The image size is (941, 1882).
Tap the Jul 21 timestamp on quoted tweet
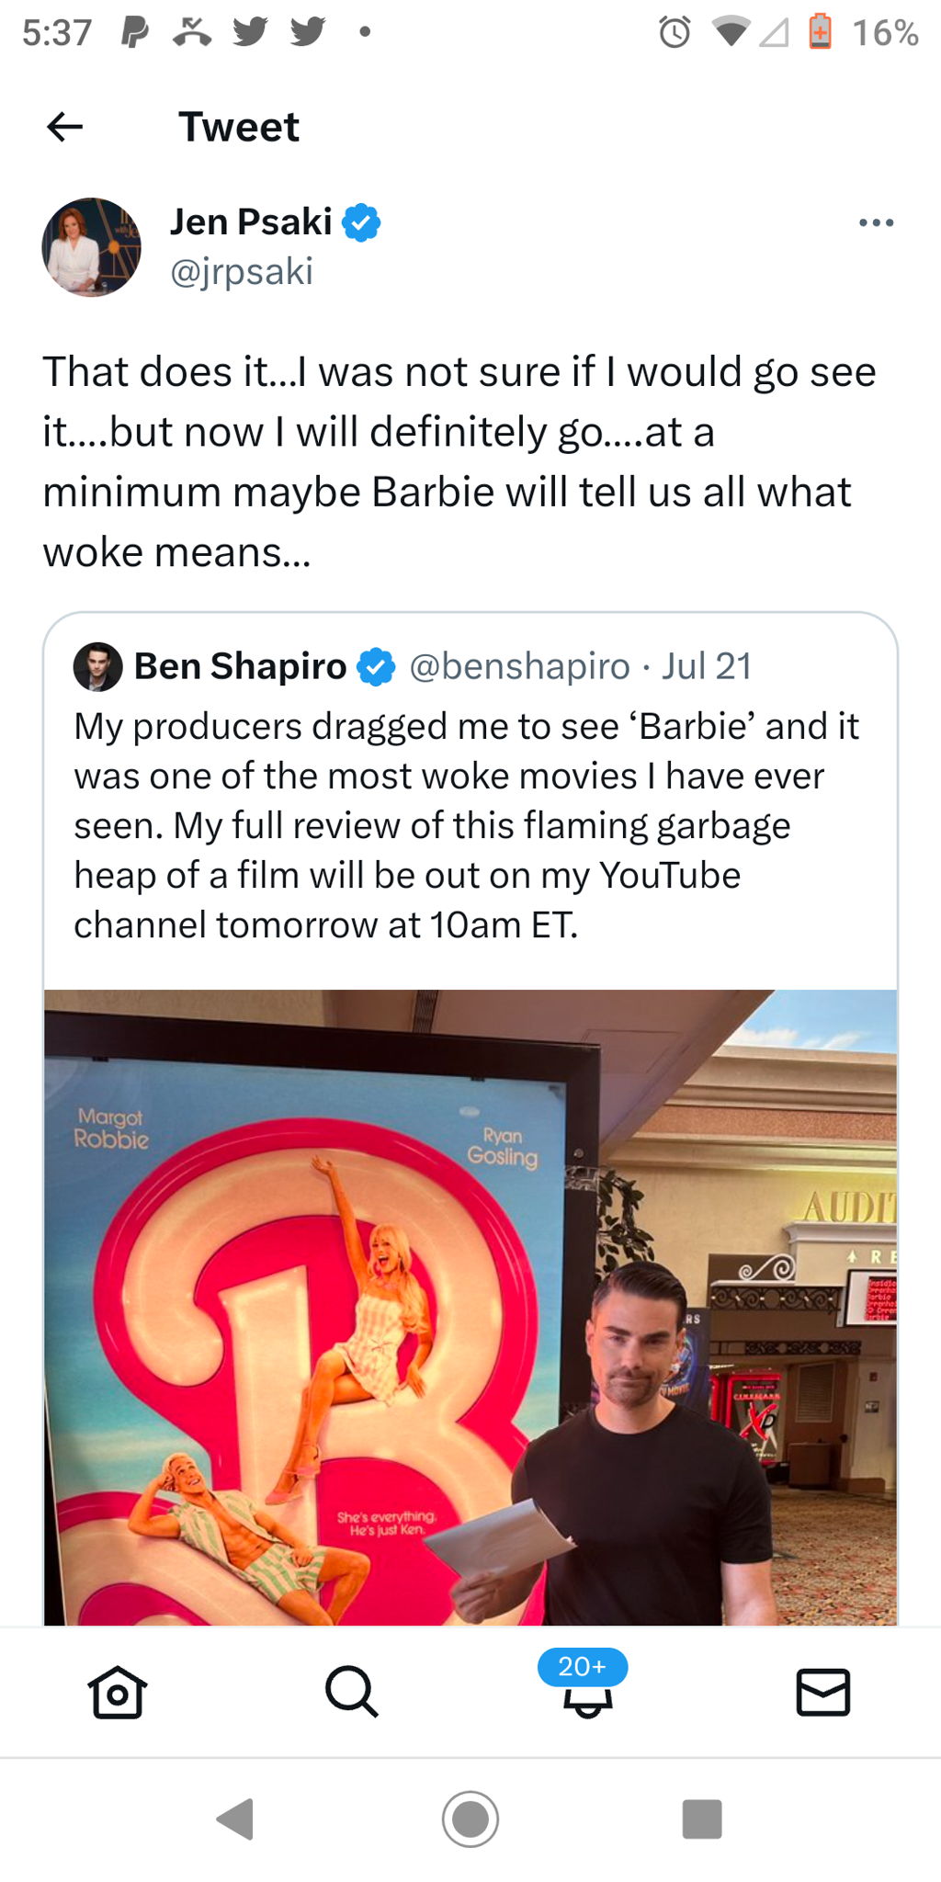(707, 666)
